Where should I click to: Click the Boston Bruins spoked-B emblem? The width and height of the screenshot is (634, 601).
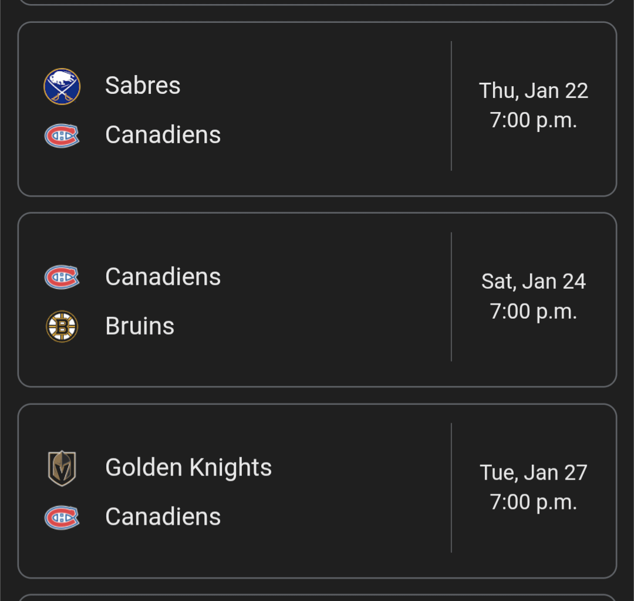click(61, 326)
